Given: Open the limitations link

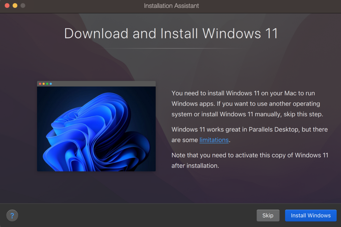Looking at the screenshot, I should (214, 140).
